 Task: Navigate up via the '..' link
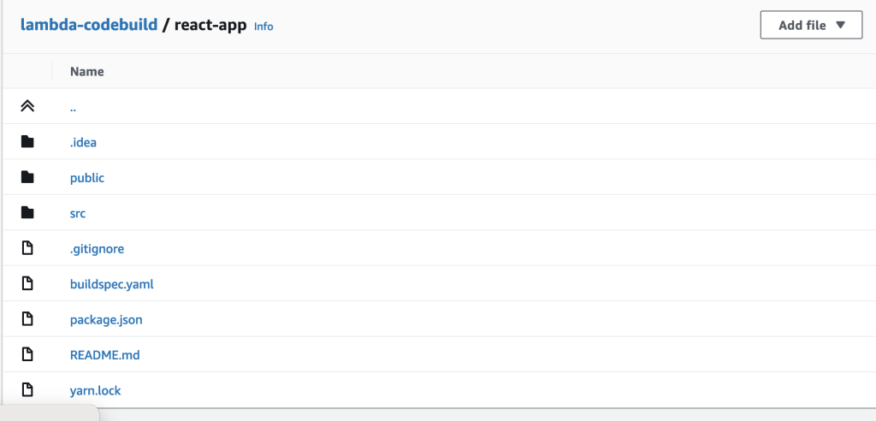click(74, 107)
